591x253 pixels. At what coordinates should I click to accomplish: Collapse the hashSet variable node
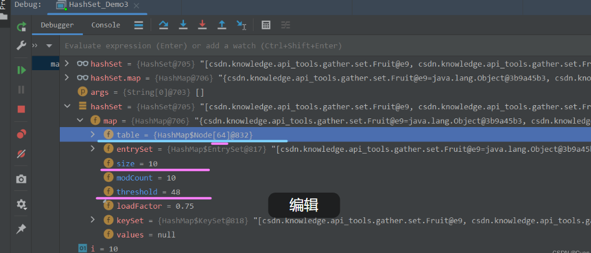pos(67,106)
